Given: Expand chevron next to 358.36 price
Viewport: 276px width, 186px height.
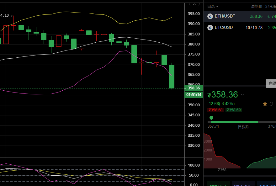Looking at the screenshot, I should click(x=242, y=95).
